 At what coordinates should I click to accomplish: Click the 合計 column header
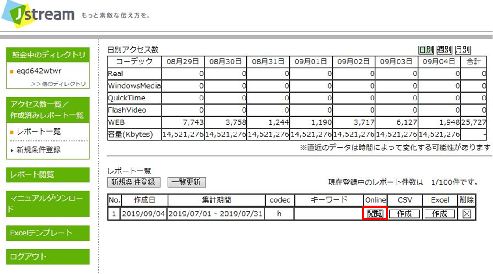point(474,61)
